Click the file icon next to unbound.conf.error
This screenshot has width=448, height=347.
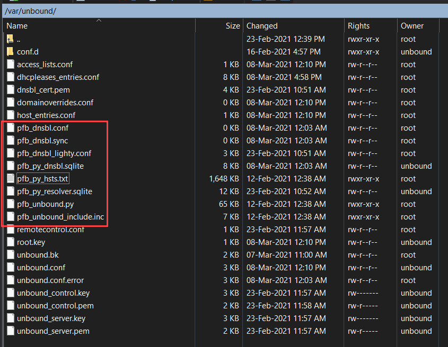(11, 280)
